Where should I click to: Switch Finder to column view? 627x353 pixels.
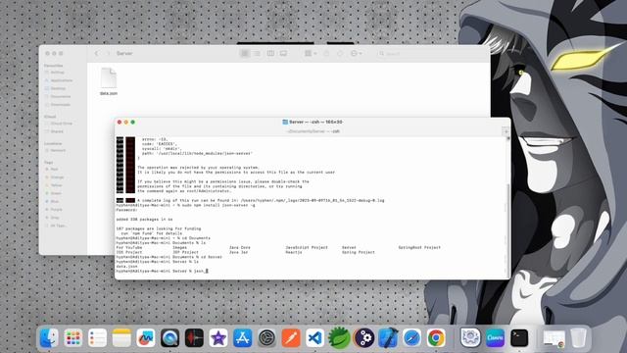pos(270,53)
